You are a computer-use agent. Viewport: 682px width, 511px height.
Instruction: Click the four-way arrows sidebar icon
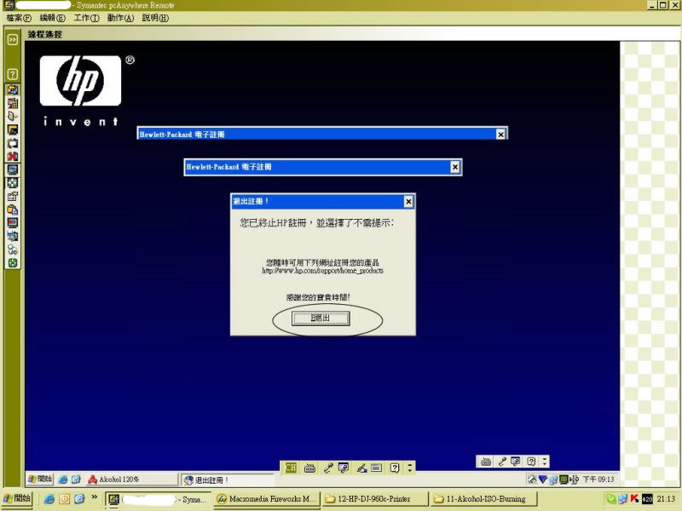coord(13,183)
